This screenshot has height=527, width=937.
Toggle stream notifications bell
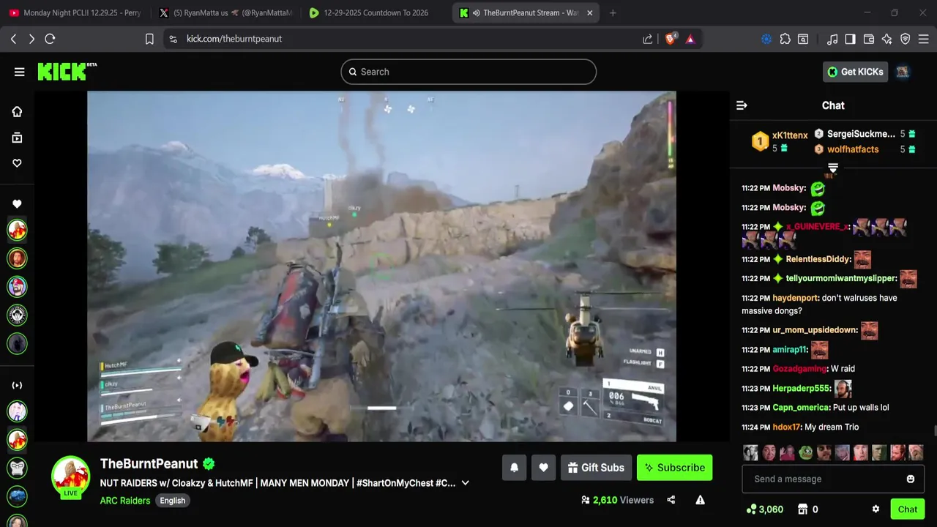tap(514, 468)
